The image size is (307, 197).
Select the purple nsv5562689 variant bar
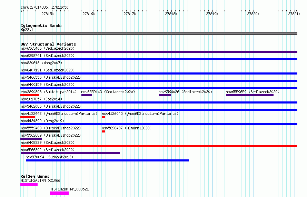coord(31,139)
